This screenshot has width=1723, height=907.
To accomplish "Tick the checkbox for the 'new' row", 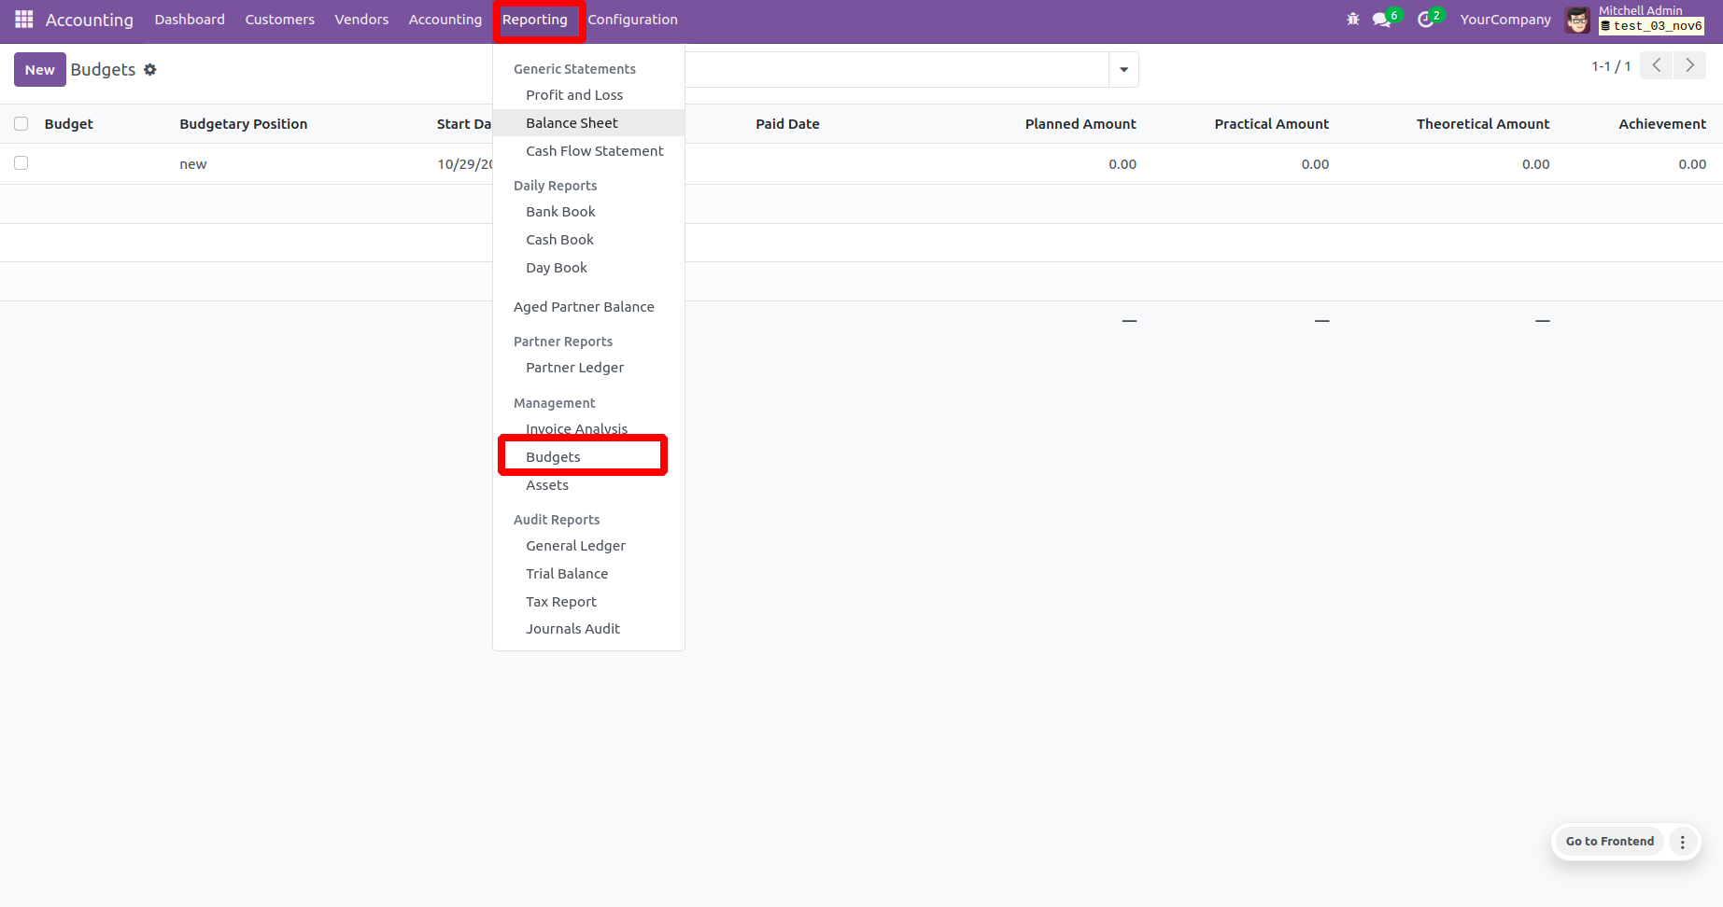I will (21, 163).
